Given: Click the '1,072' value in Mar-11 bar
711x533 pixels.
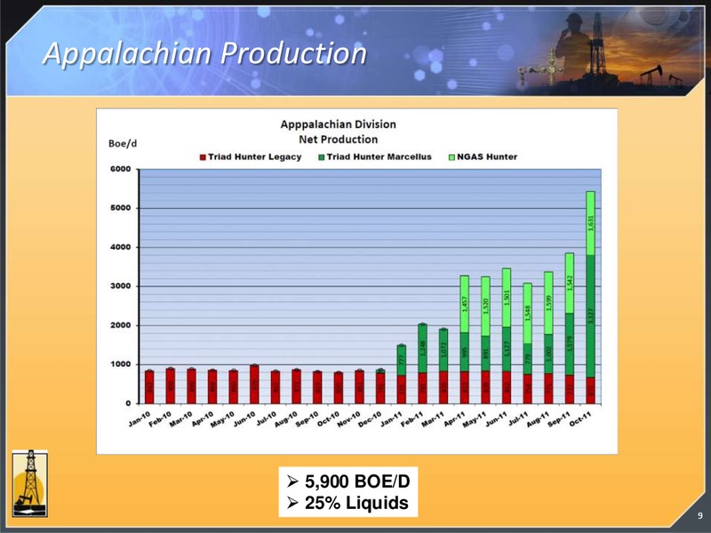Looking at the screenshot, I should pyautogui.click(x=443, y=350).
